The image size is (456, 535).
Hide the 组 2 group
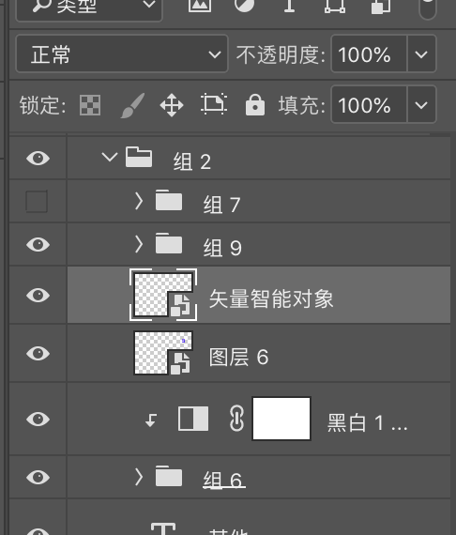pyautogui.click(x=38, y=159)
